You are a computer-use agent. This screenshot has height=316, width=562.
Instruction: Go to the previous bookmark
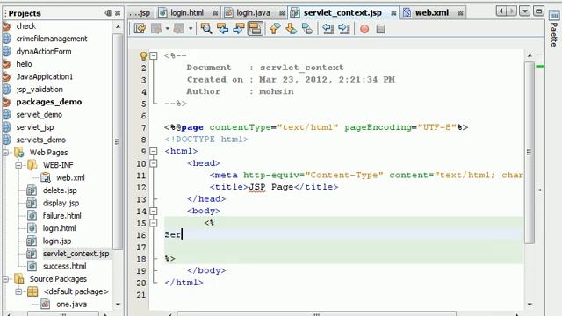tap(275, 29)
